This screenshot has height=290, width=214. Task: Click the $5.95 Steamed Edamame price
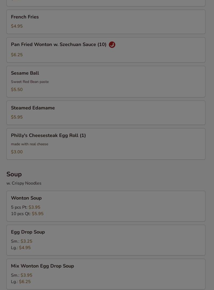[x=17, y=117]
